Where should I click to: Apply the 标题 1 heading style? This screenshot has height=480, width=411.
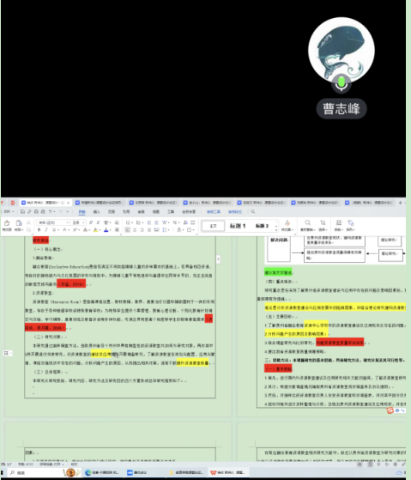[238, 226]
